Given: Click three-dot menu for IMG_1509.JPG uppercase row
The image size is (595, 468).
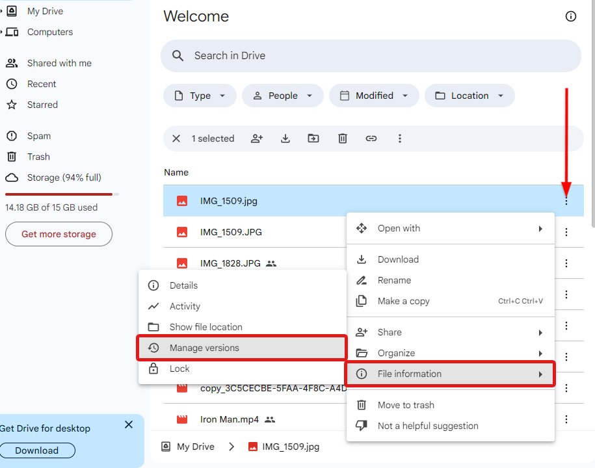Looking at the screenshot, I should pyautogui.click(x=566, y=232).
